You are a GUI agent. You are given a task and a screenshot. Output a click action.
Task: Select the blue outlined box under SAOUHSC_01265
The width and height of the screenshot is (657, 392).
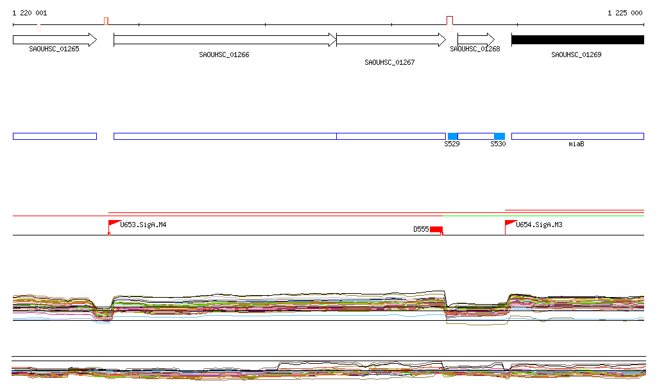point(55,136)
